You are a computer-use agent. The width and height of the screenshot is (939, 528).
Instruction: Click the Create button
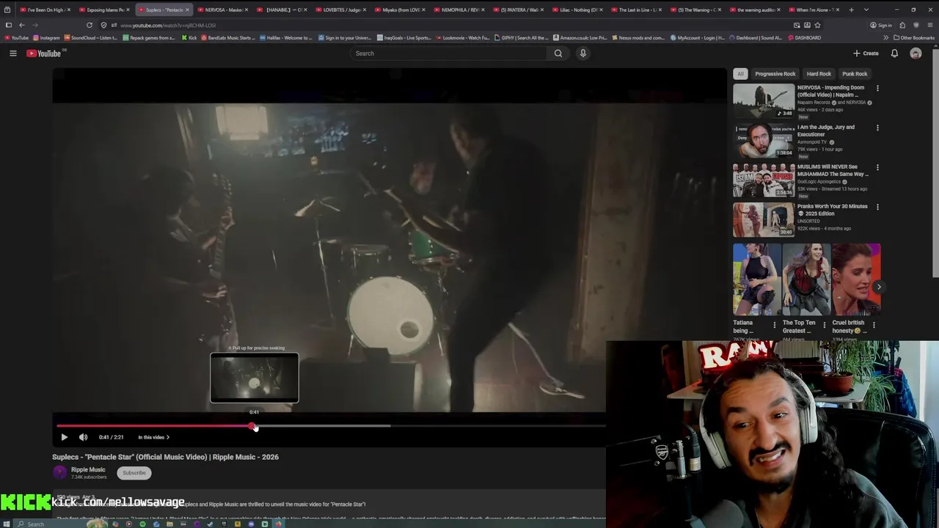pos(866,53)
